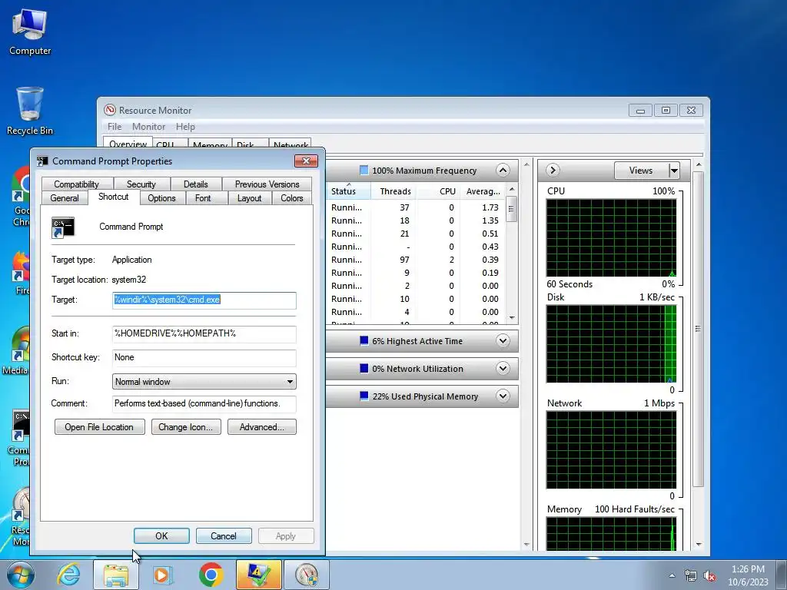Screen dimensions: 787x590
Task: Sort by the Status column header
Action: click(348, 191)
